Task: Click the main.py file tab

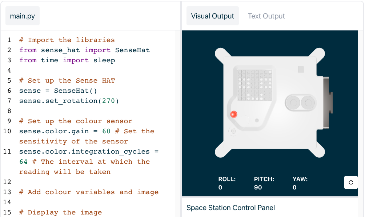Action: tap(22, 16)
